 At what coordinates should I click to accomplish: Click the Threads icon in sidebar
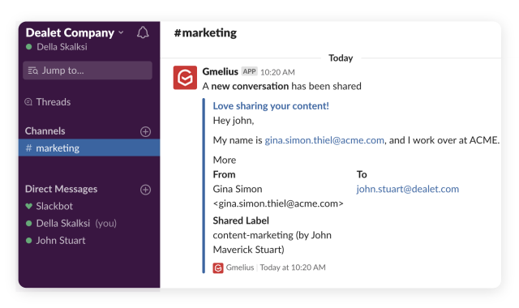(28, 102)
